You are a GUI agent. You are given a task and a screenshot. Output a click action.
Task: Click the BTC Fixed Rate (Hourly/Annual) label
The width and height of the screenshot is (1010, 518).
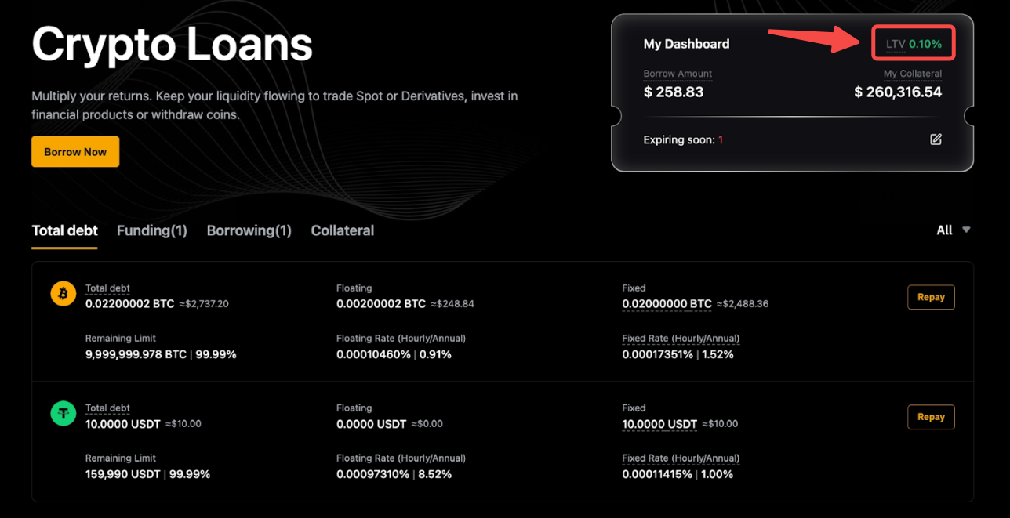pyautogui.click(x=681, y=339)
